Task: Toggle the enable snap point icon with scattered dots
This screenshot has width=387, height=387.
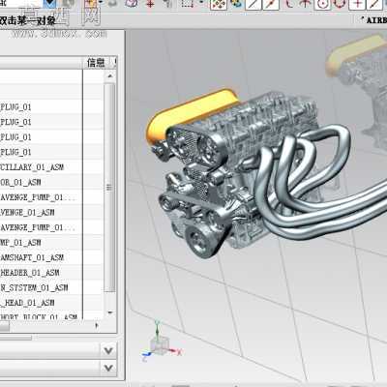Action: point(218,4)
